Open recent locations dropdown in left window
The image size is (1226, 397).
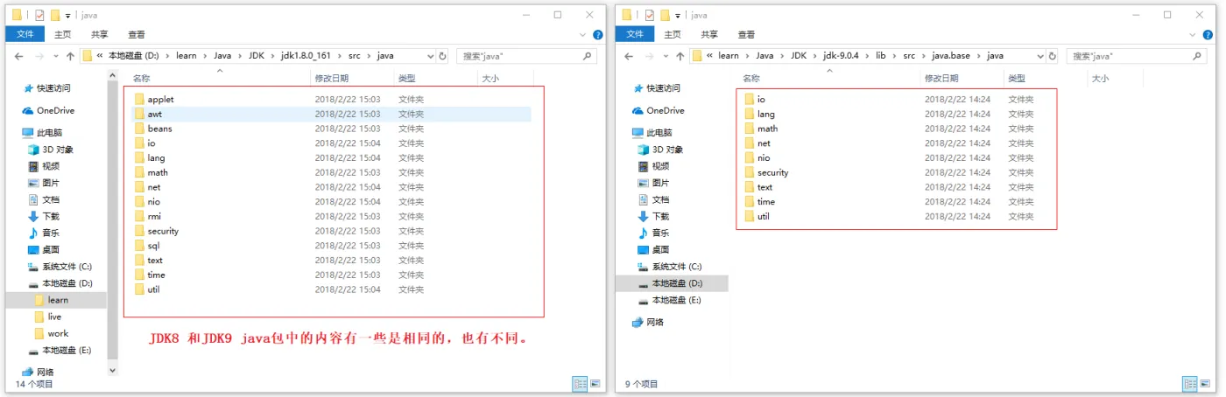point(56,56)
